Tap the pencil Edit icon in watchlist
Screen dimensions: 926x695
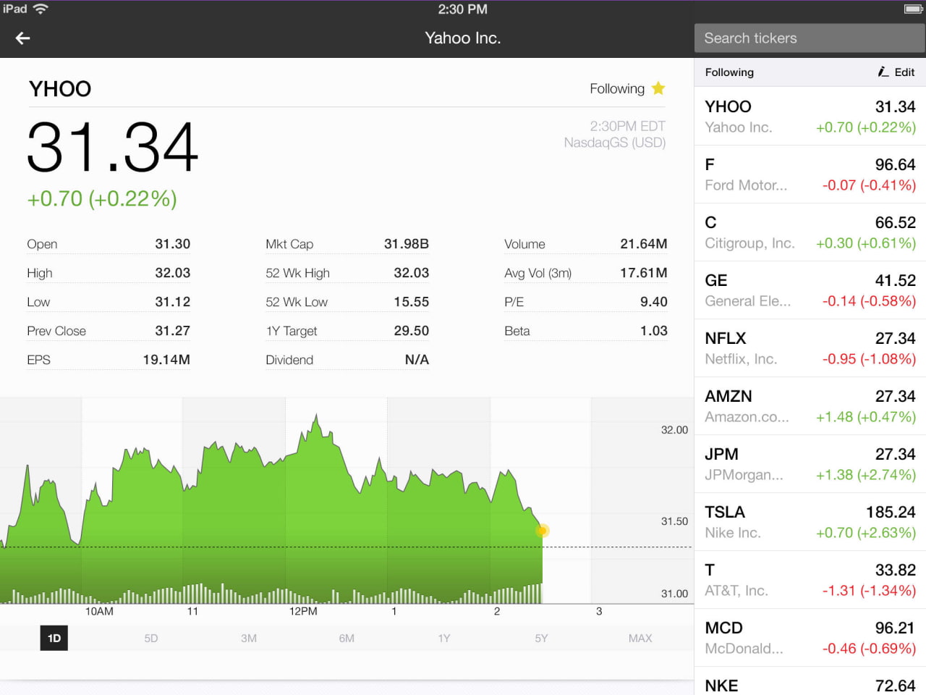click(883, 72)
